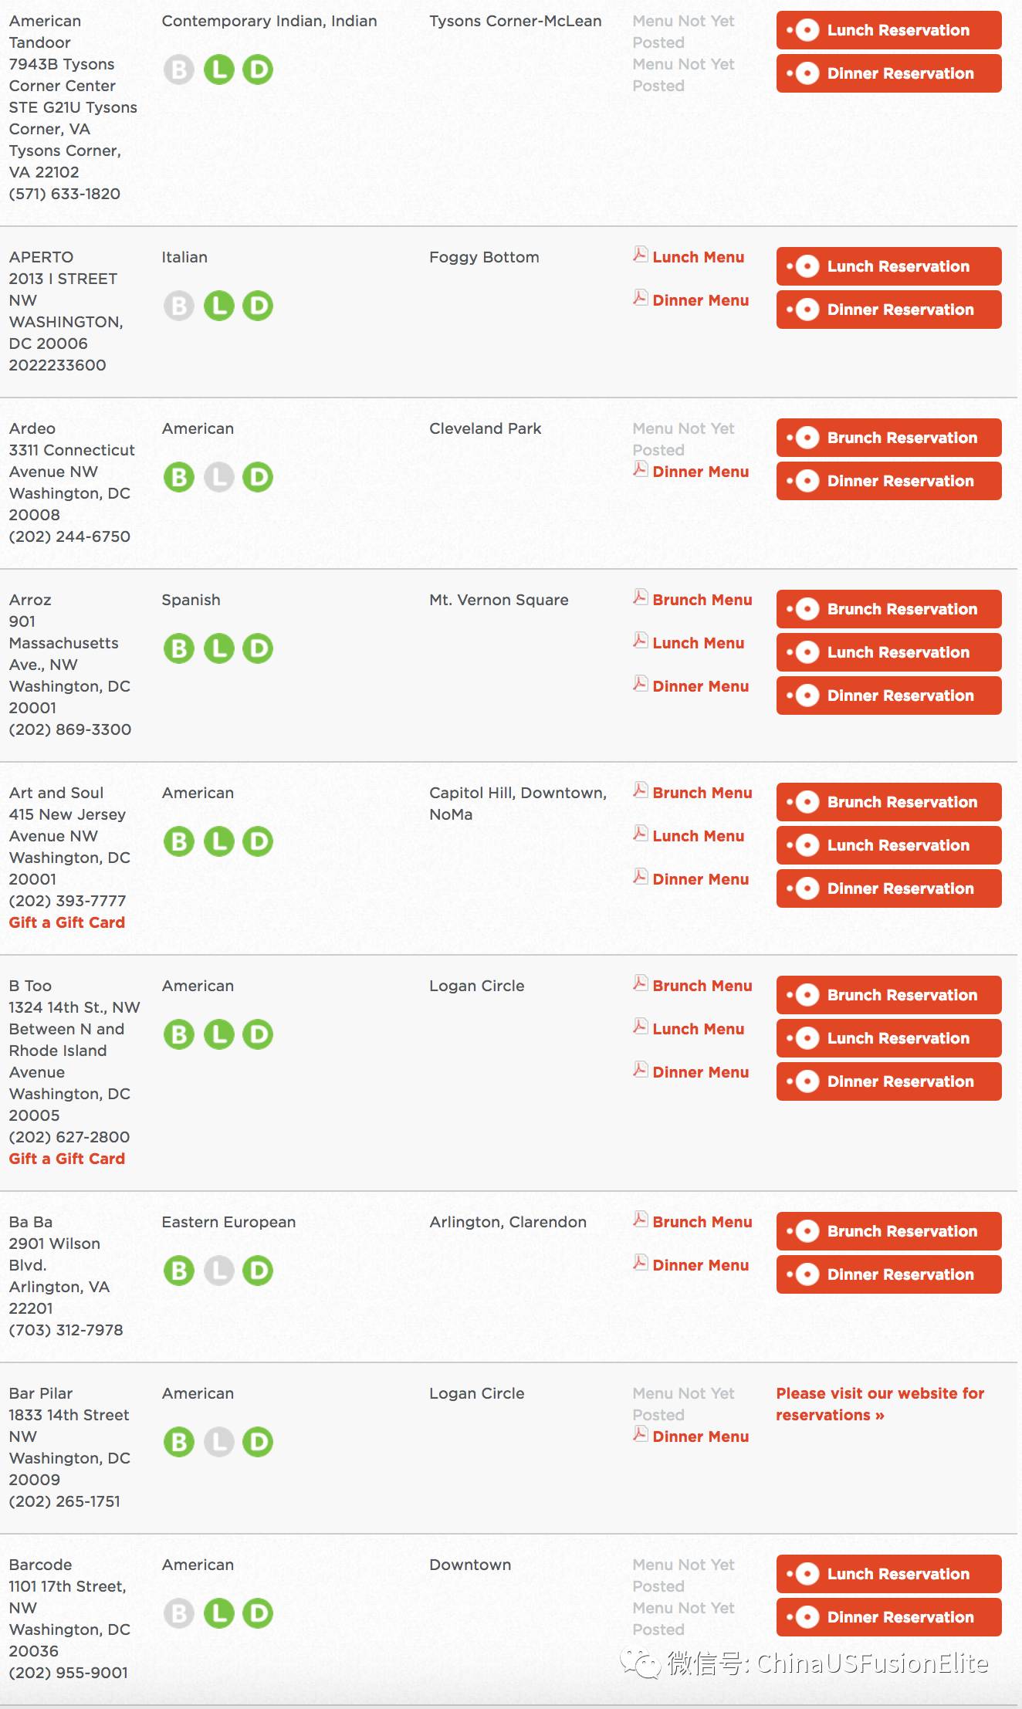Click Ardeo's green Brunch 'B' icon
The image size is (1022, 1709).
coord(179,477)
